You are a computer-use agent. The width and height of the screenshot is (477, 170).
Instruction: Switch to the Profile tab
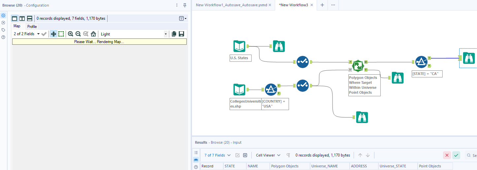tap(32, 26)
